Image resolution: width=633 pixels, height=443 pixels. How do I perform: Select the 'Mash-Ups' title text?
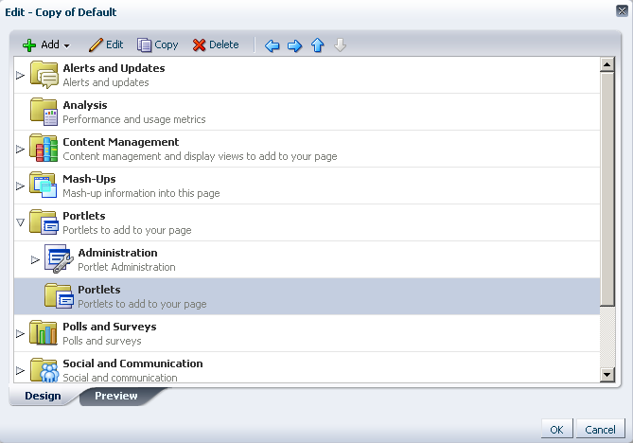89,179
